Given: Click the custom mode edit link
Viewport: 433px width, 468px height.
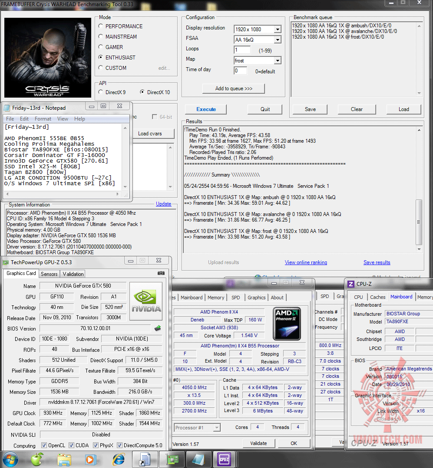Looking at the screenshot, I should coord(164,68).
